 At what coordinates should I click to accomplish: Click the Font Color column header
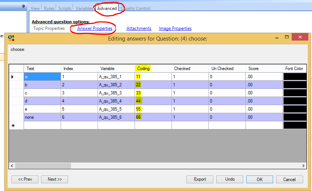point(295,69)
